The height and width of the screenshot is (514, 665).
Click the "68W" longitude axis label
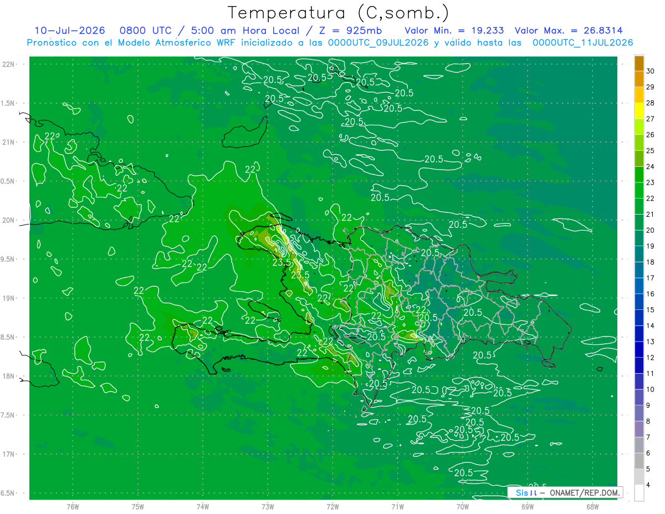coord(592,507)
